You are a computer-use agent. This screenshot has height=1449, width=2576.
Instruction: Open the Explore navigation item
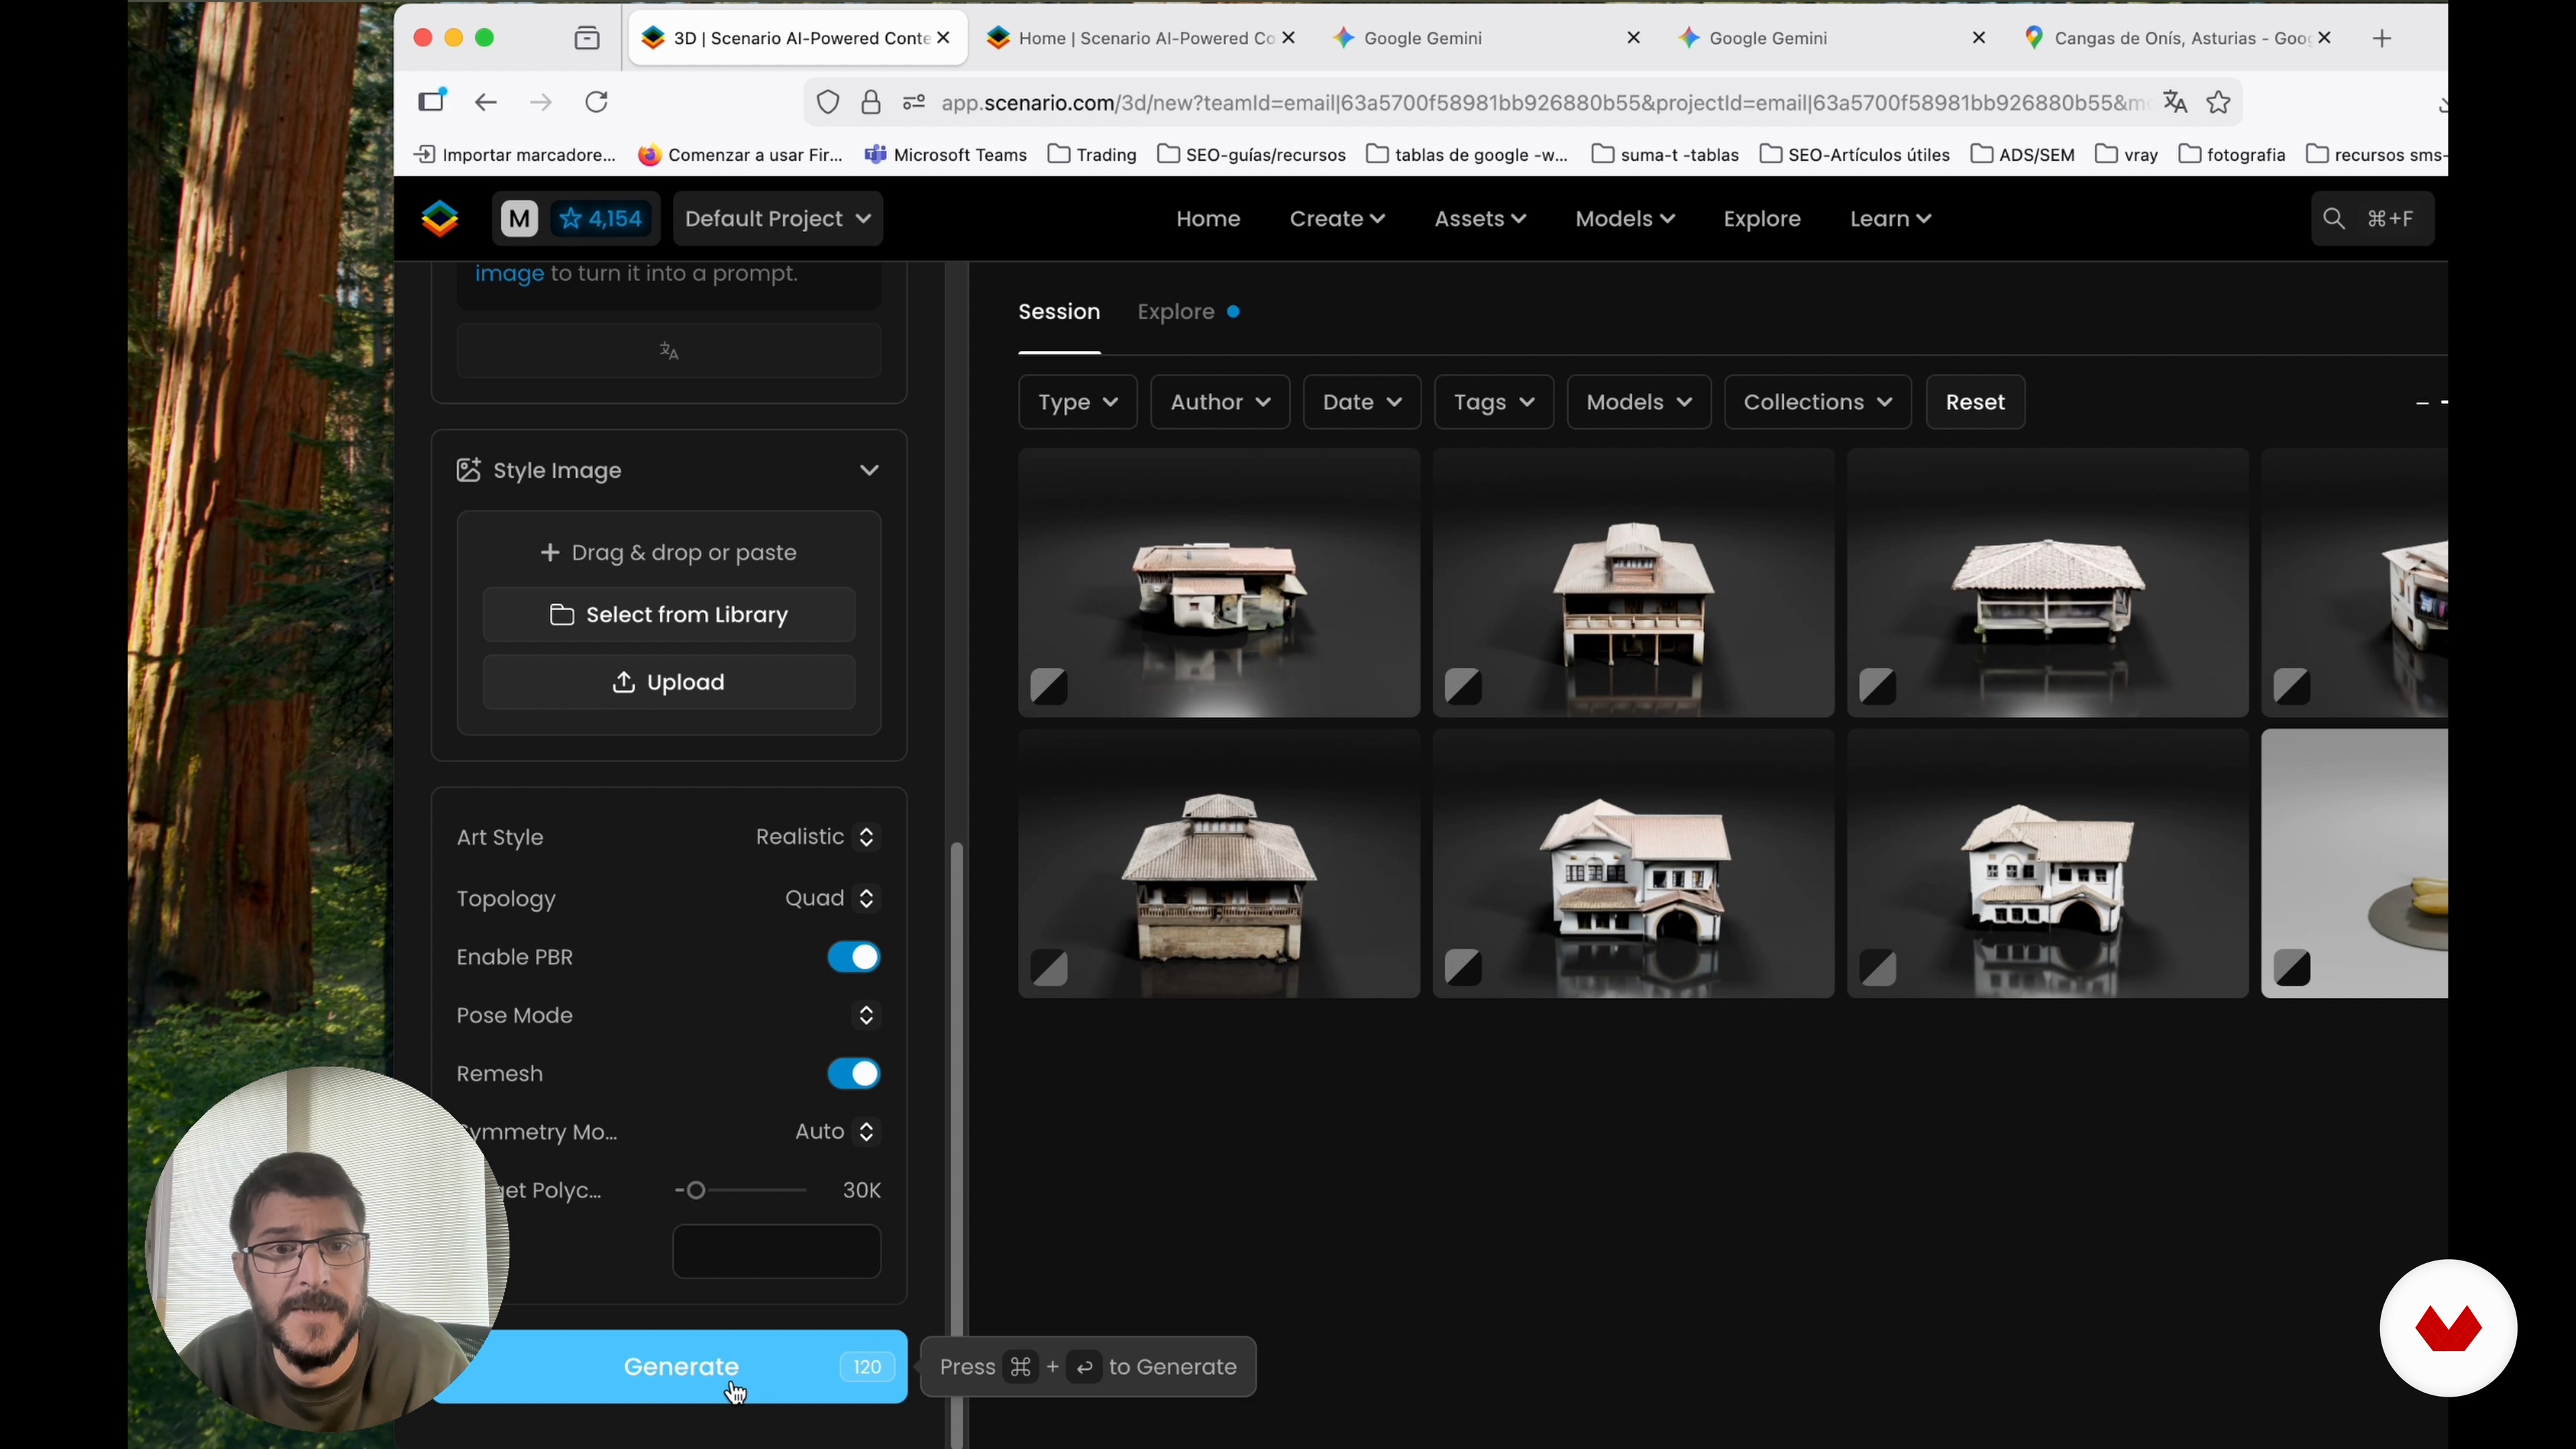[1762, 219]
